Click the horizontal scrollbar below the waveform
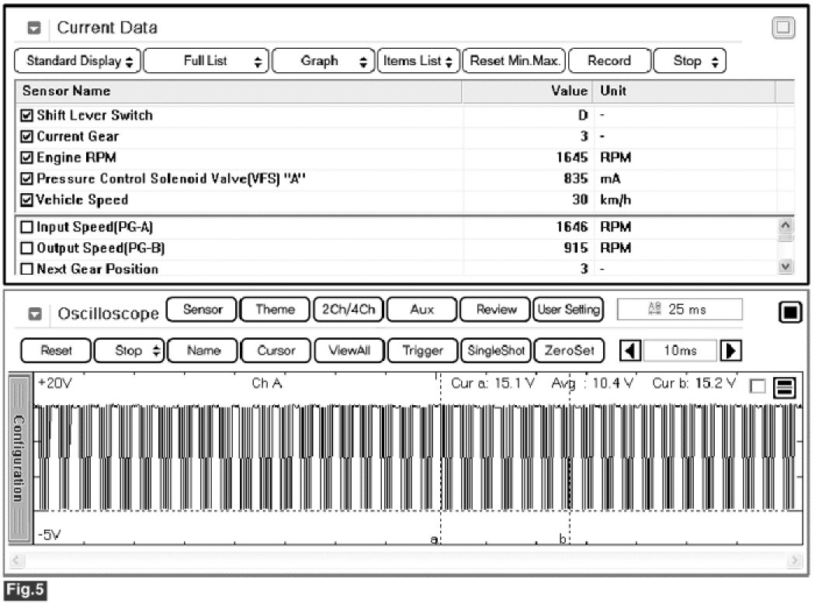Image resolution: width=815 pixels, height=603 pixels. click(x=407, y=560)
